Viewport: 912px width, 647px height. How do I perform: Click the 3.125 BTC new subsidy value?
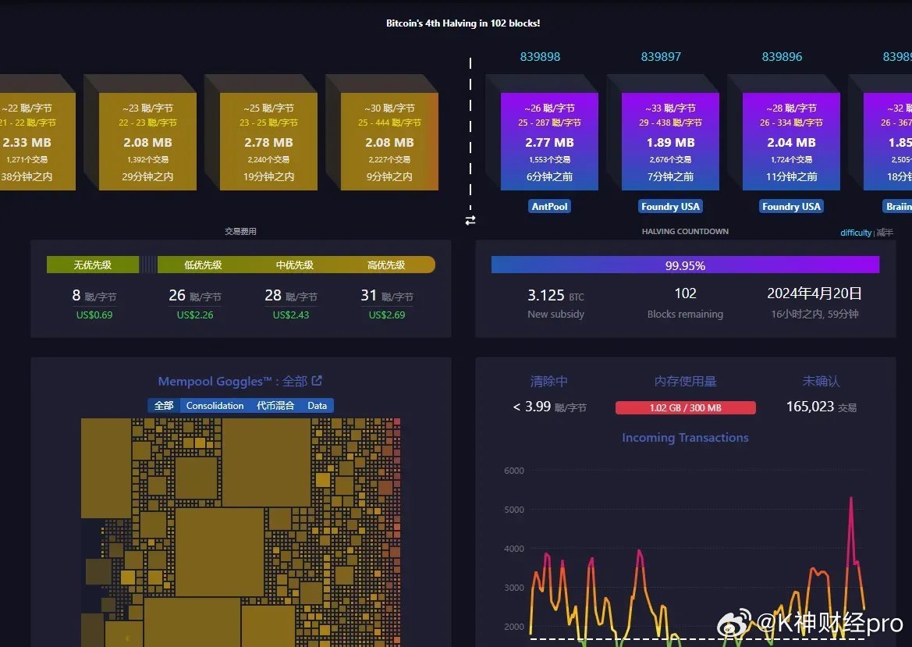tap(555, 295)
